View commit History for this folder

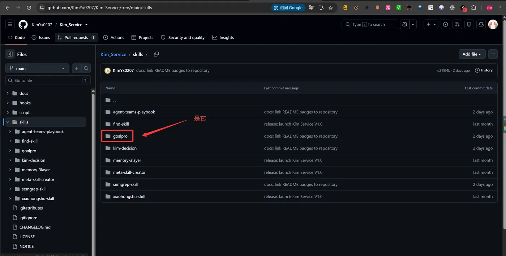coord(484,70)
